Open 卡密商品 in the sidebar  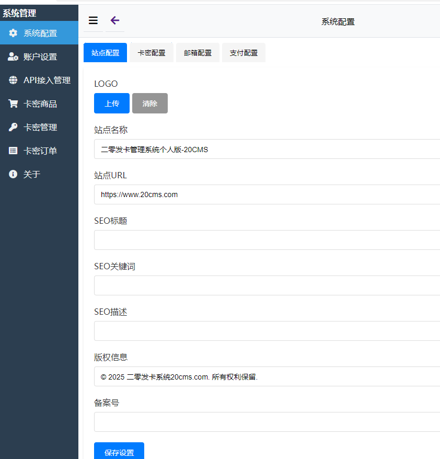pos(39,104)
